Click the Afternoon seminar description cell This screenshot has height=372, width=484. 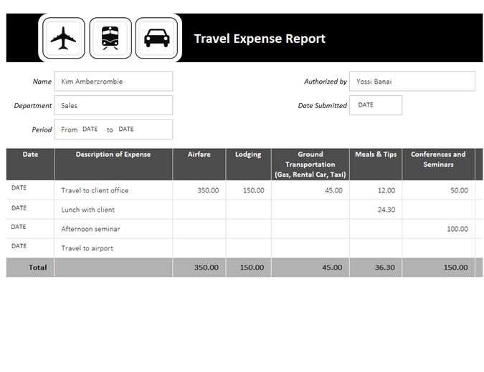click(113, 229)
